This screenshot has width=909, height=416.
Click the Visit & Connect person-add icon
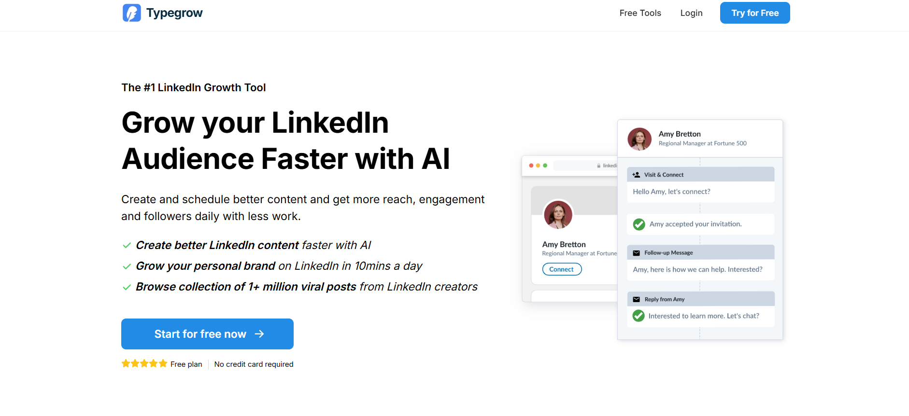click(x=636, y=175)
